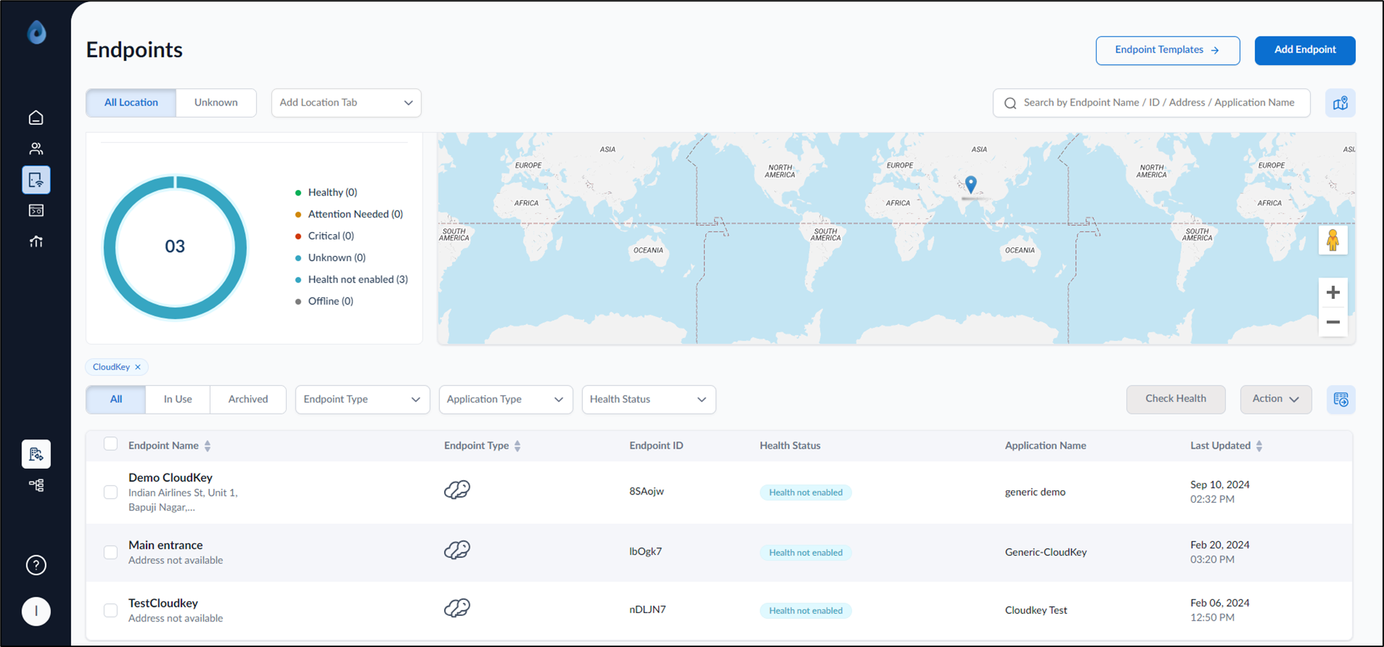Click application name generic demo
The image size is (1384, 647).
[x=1035, y=492]
